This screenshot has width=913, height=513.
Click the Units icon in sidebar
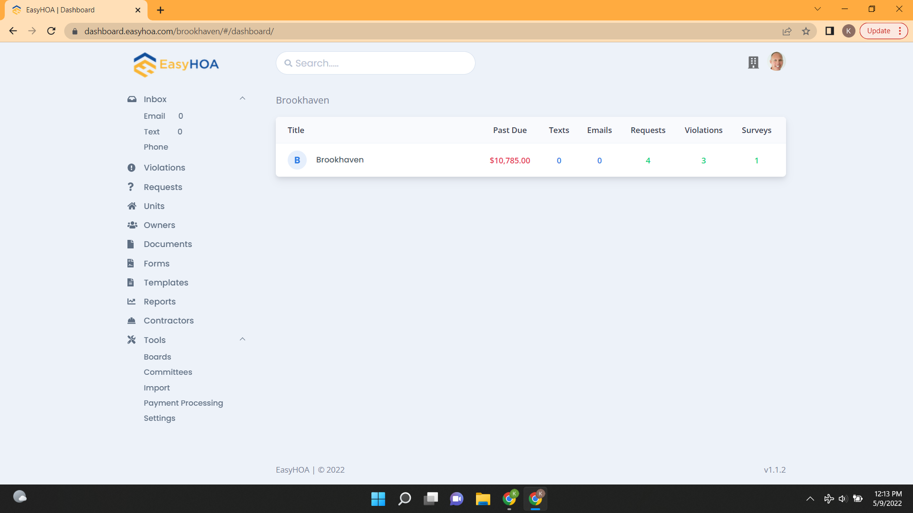point(132,206)
